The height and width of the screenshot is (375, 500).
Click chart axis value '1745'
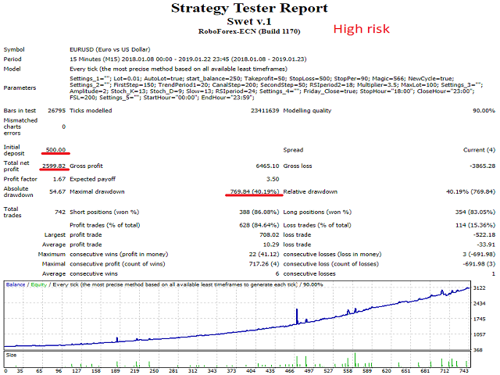coord(479,320)
